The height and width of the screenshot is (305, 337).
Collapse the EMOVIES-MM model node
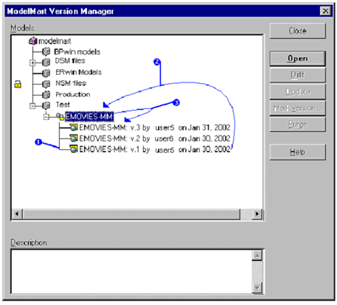(x=46, y=117)
